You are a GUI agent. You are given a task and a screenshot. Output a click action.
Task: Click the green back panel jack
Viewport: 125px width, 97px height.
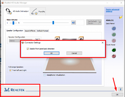(x=114, y=34)
